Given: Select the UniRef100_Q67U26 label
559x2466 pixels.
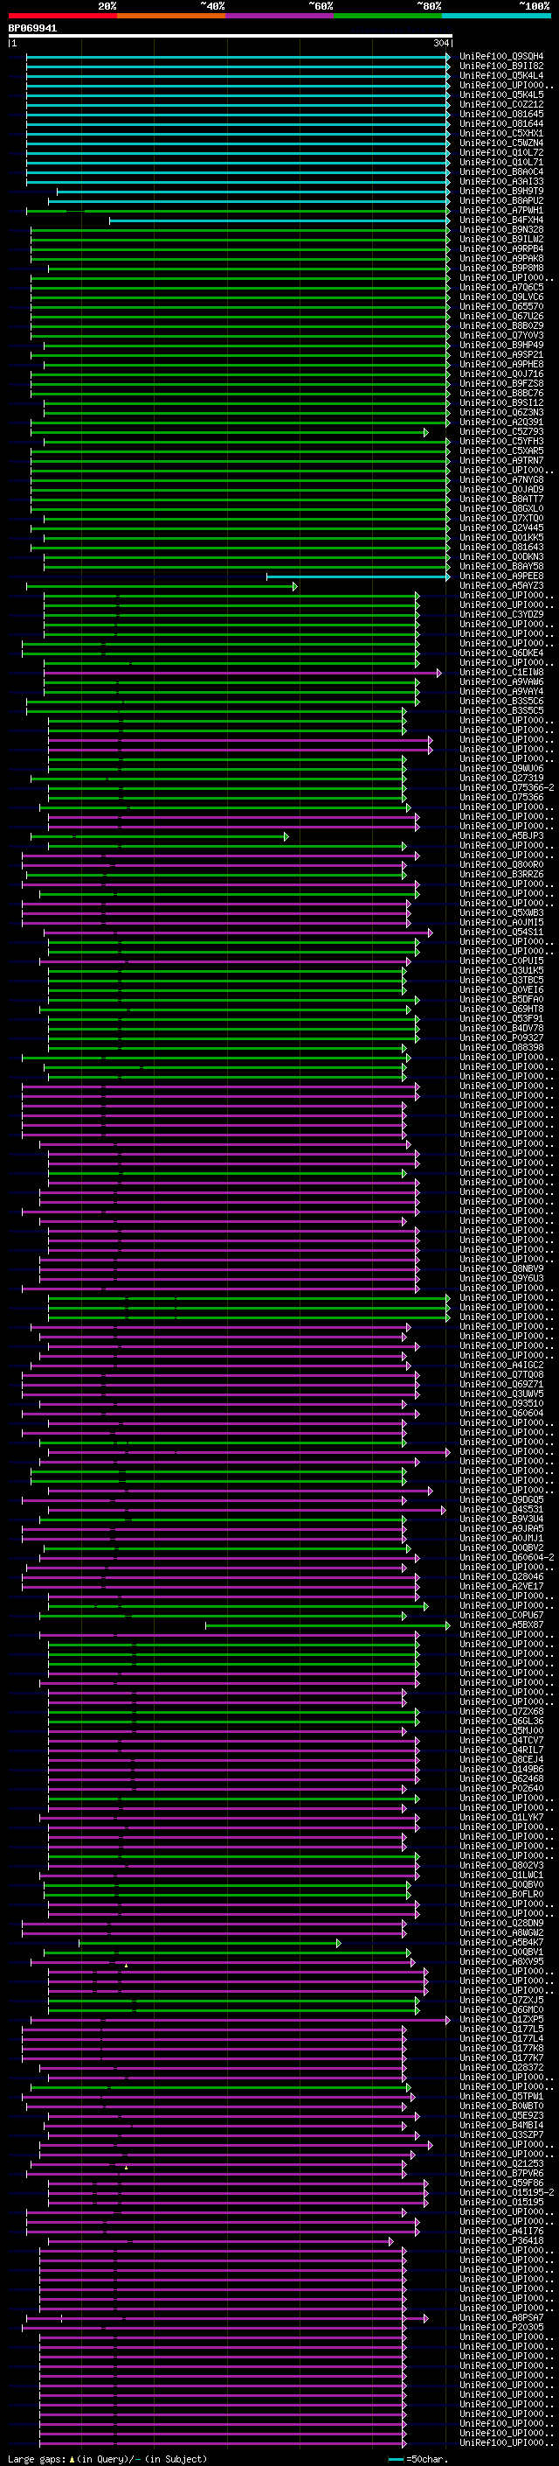Looking at the screenshot, I should click(x=501, y=316).
